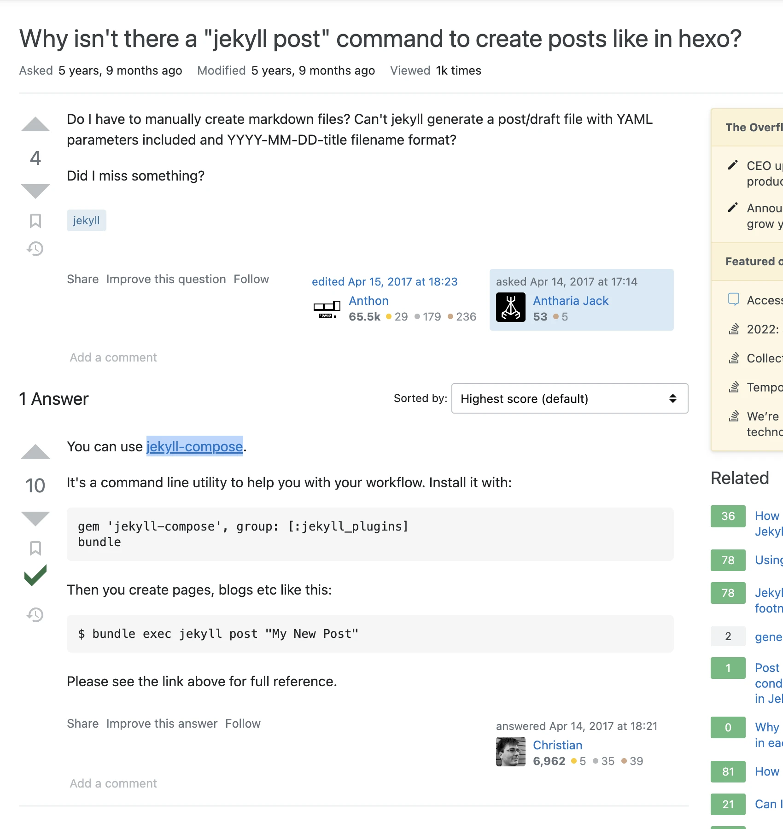The height and width of the screenshot is (829, 783).
Task: Show the answer's activity history
Action: click(35, 614)
